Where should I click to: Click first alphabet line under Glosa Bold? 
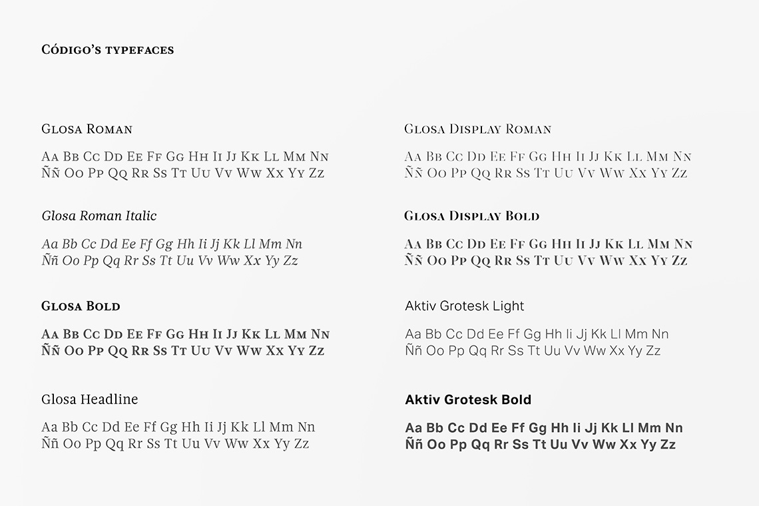click(x=185, y=334)
